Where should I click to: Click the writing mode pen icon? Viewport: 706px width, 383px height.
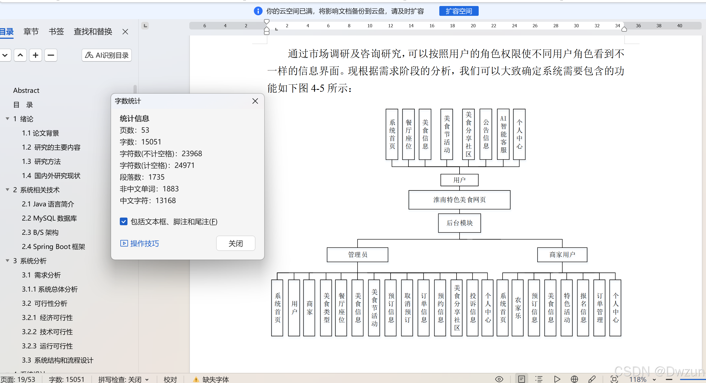click(592, 379)
